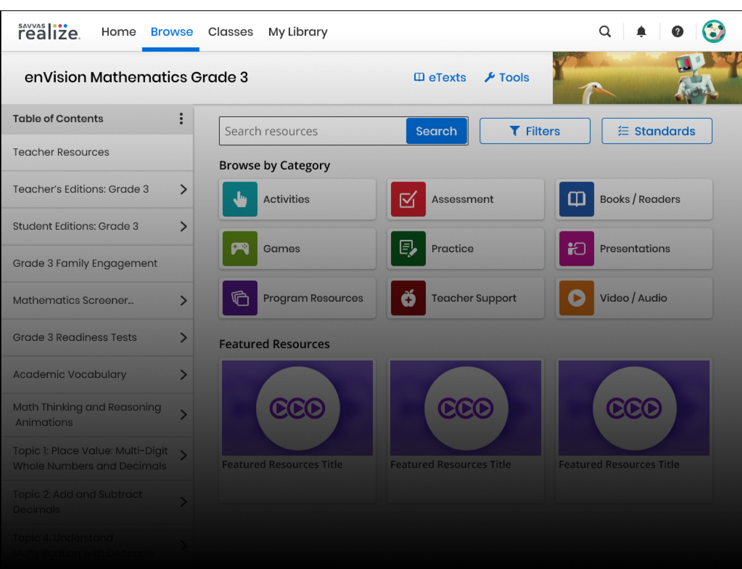
Task: Click the Practice category label
Action: click(x=452, y=249)
